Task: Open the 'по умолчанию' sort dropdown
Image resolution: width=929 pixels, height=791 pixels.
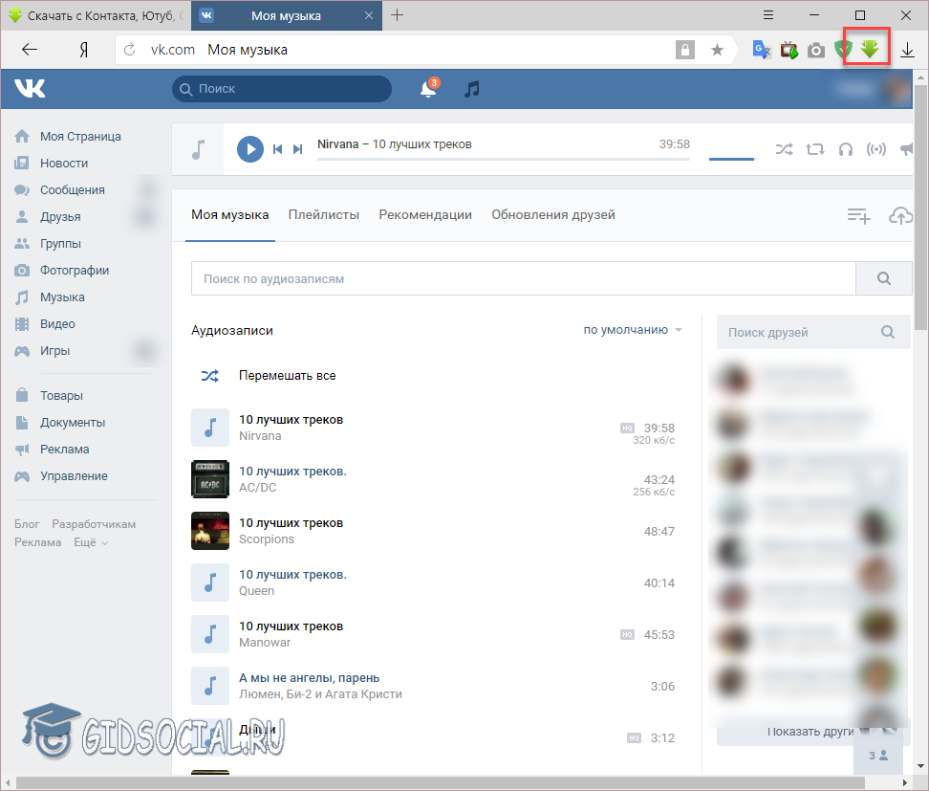Action: 633,330
